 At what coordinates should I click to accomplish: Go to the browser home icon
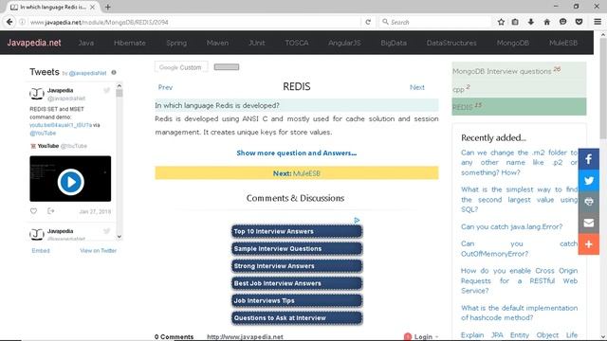click(546, 22)
